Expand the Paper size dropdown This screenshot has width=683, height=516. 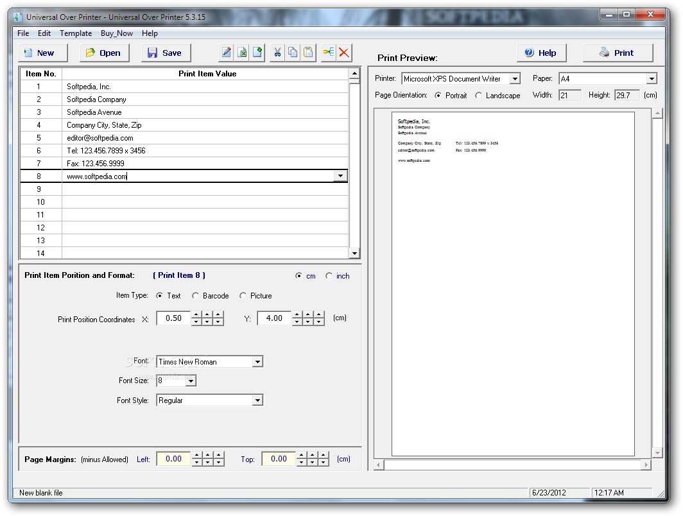(x=652, y=79)
